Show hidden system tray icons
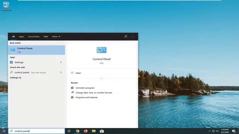The height and width of the screenshot is (134, 239). (209, 131)
